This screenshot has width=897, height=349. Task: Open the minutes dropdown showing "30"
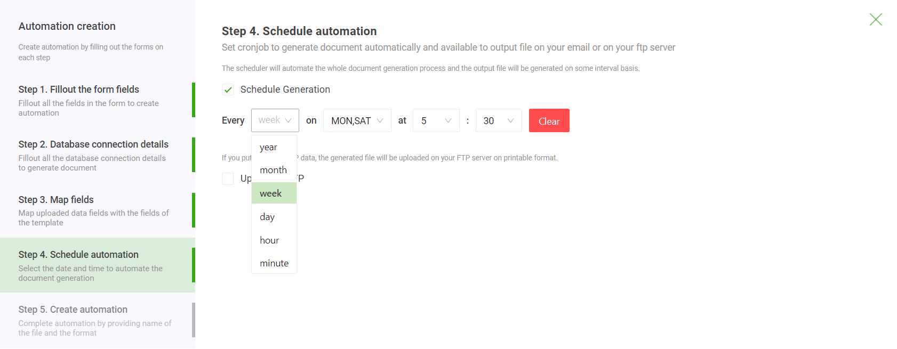pyautogui.click(x=498, y=120)
